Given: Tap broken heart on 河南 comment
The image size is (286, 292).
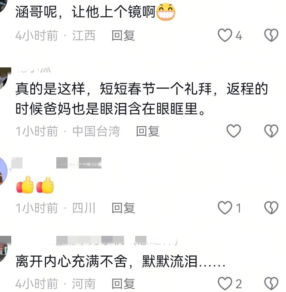Looking at the screenshot, I should click(x=271, y=284).
